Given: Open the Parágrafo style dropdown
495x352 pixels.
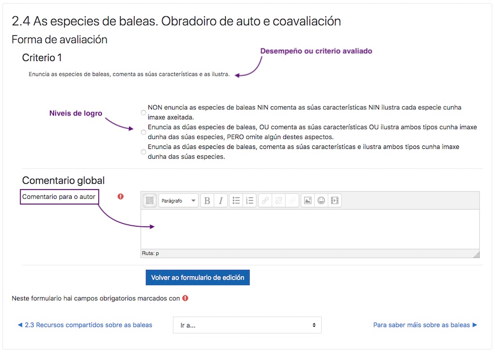Looking at the screenshot, I should pos(178,201).
